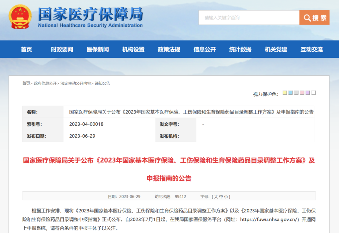The image size is (340, 233).
Task: Open the 统计数据 navigation item
Action: [x=240, y=49]
